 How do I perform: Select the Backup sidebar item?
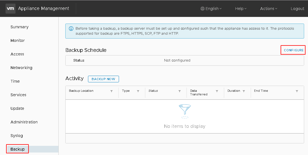click(17, 149)
